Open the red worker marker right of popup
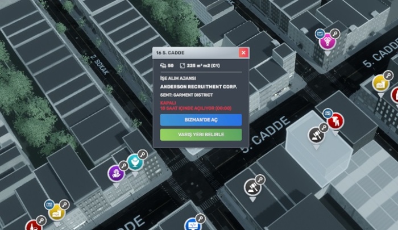 click(335, 121)
